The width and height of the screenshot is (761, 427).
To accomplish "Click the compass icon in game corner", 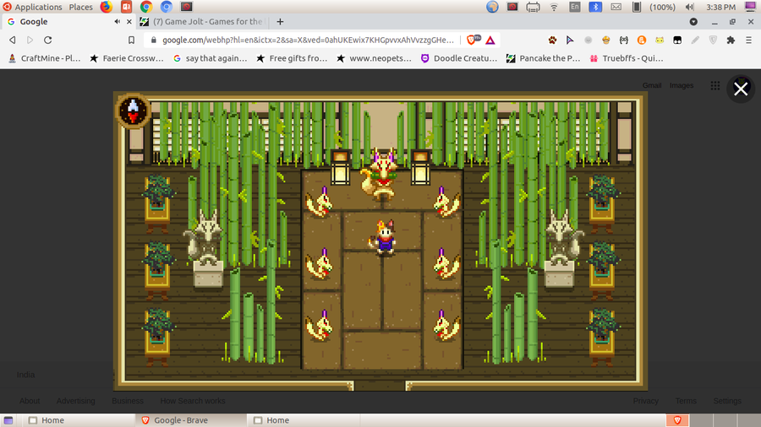I will (x=133, y=111).
